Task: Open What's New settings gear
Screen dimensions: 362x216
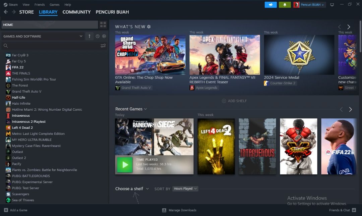Action: click(149, 26)
